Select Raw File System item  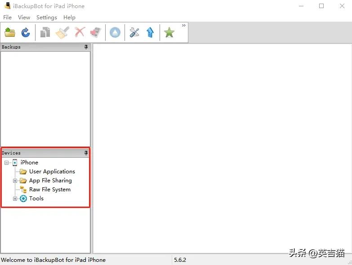pyautogui.click(x=50, y=189)
